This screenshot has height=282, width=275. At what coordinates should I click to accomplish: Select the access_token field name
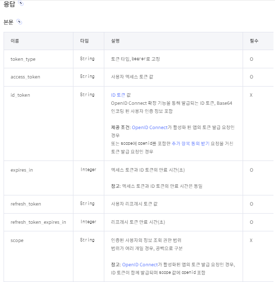coord(25,77)
